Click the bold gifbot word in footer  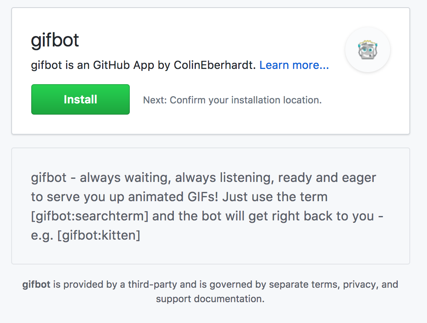[x=36, y=285]
